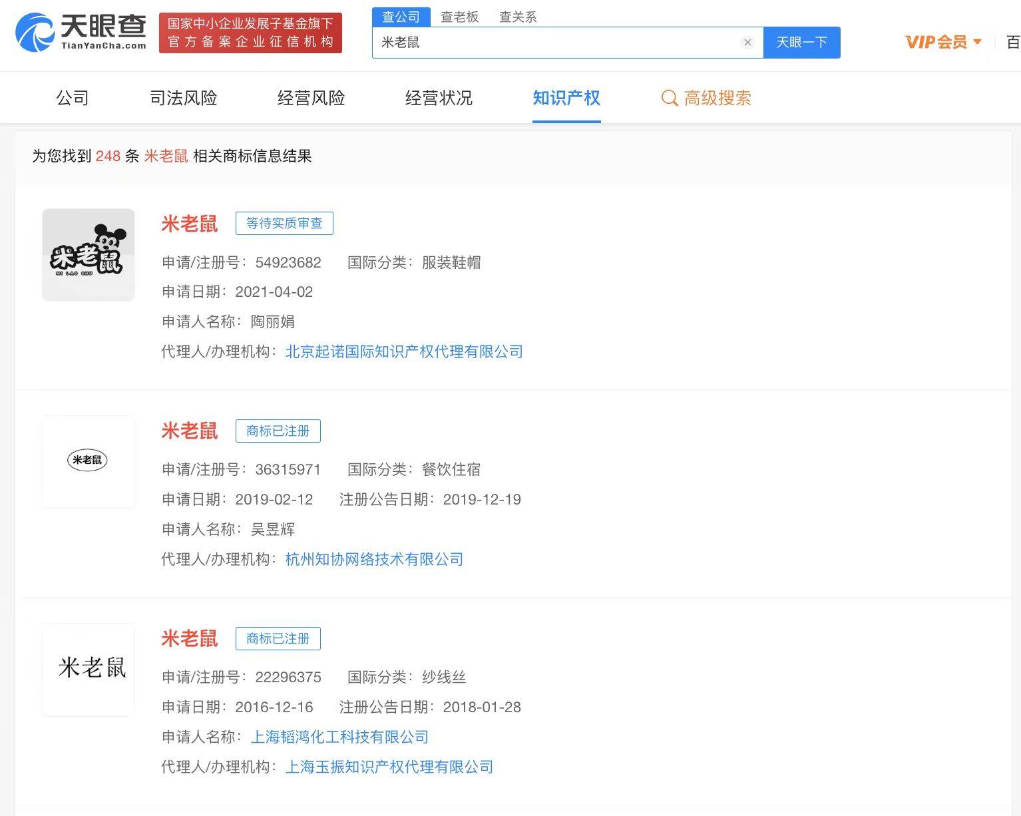
Task: Click applicant name 吴昱辉
Action: (273, 529)
